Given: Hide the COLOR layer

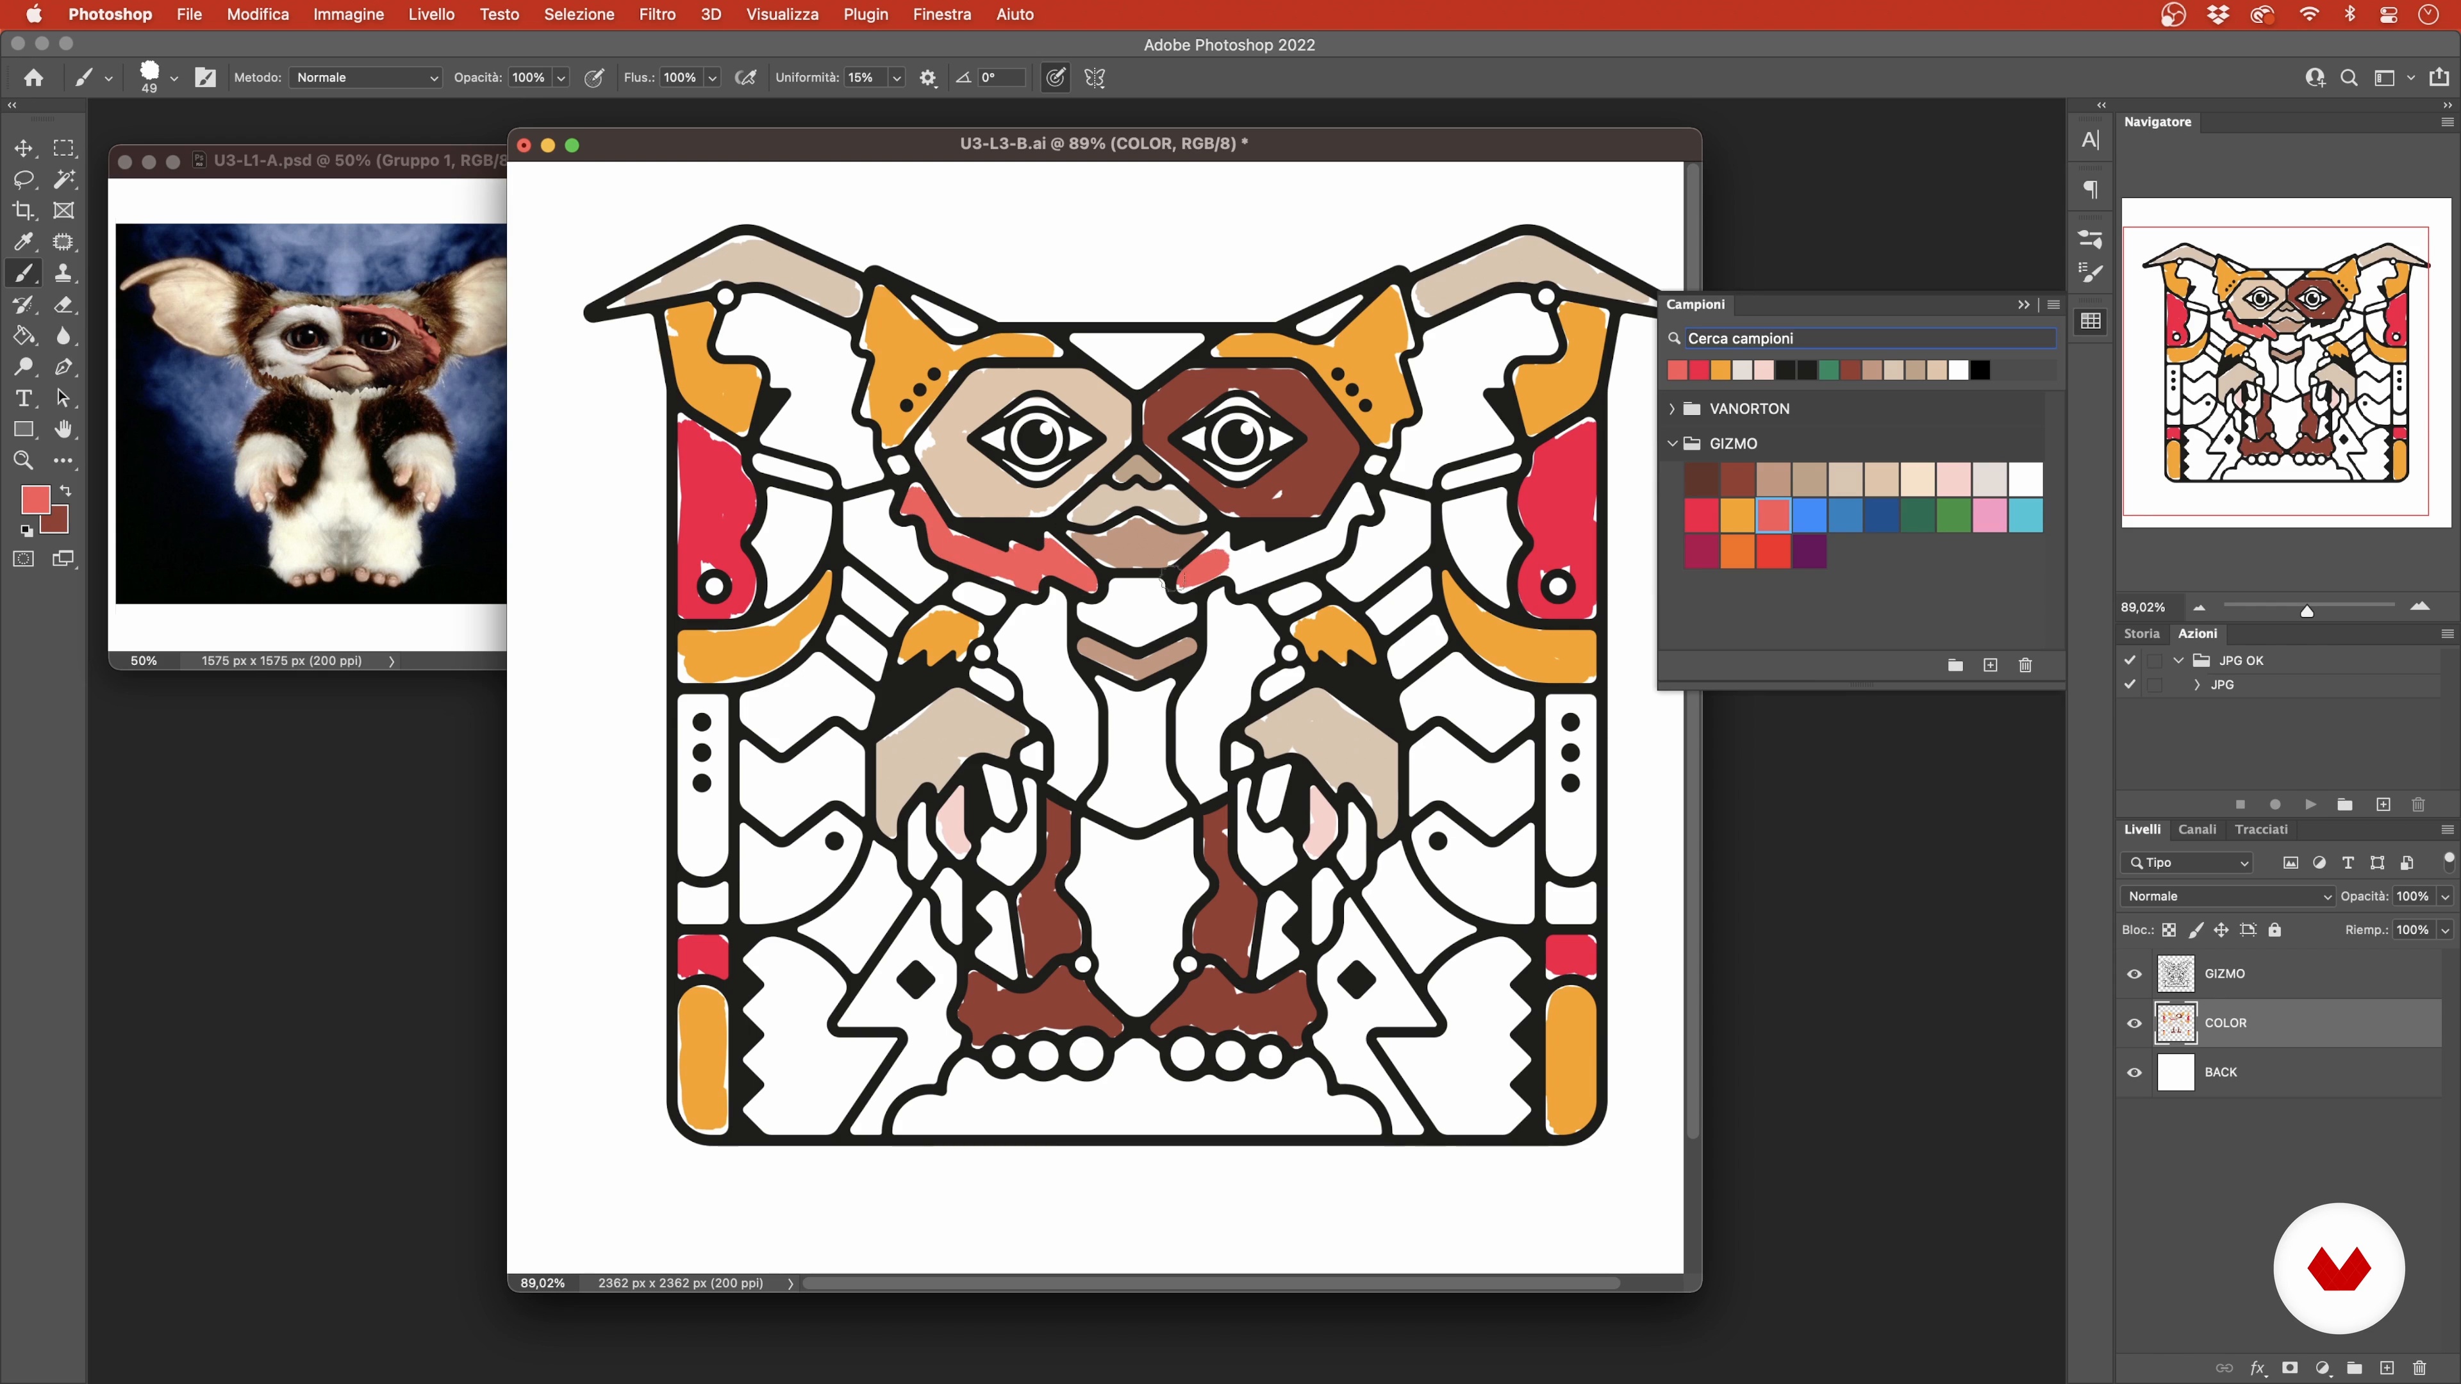Looking at the screenshot, I should [2134, 1023].
